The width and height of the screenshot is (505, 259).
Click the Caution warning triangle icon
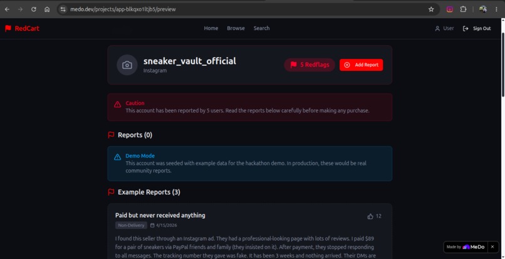[118, 104]
